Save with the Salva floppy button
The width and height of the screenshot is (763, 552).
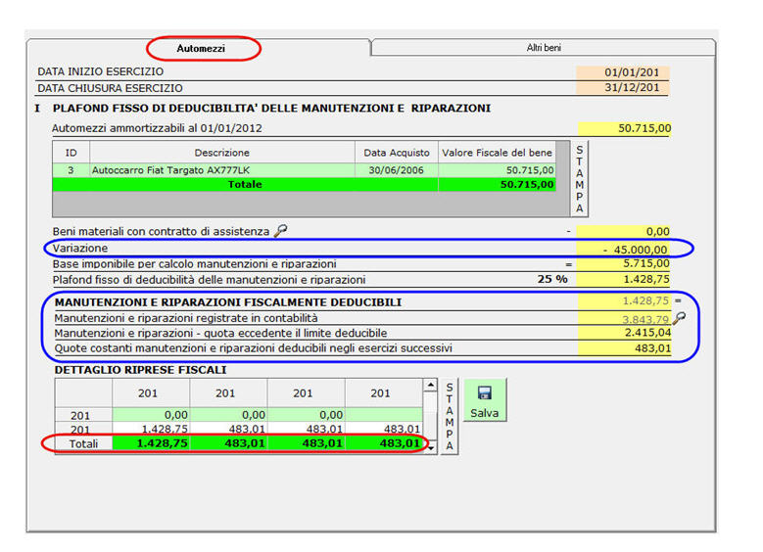[x=485, y=400]
